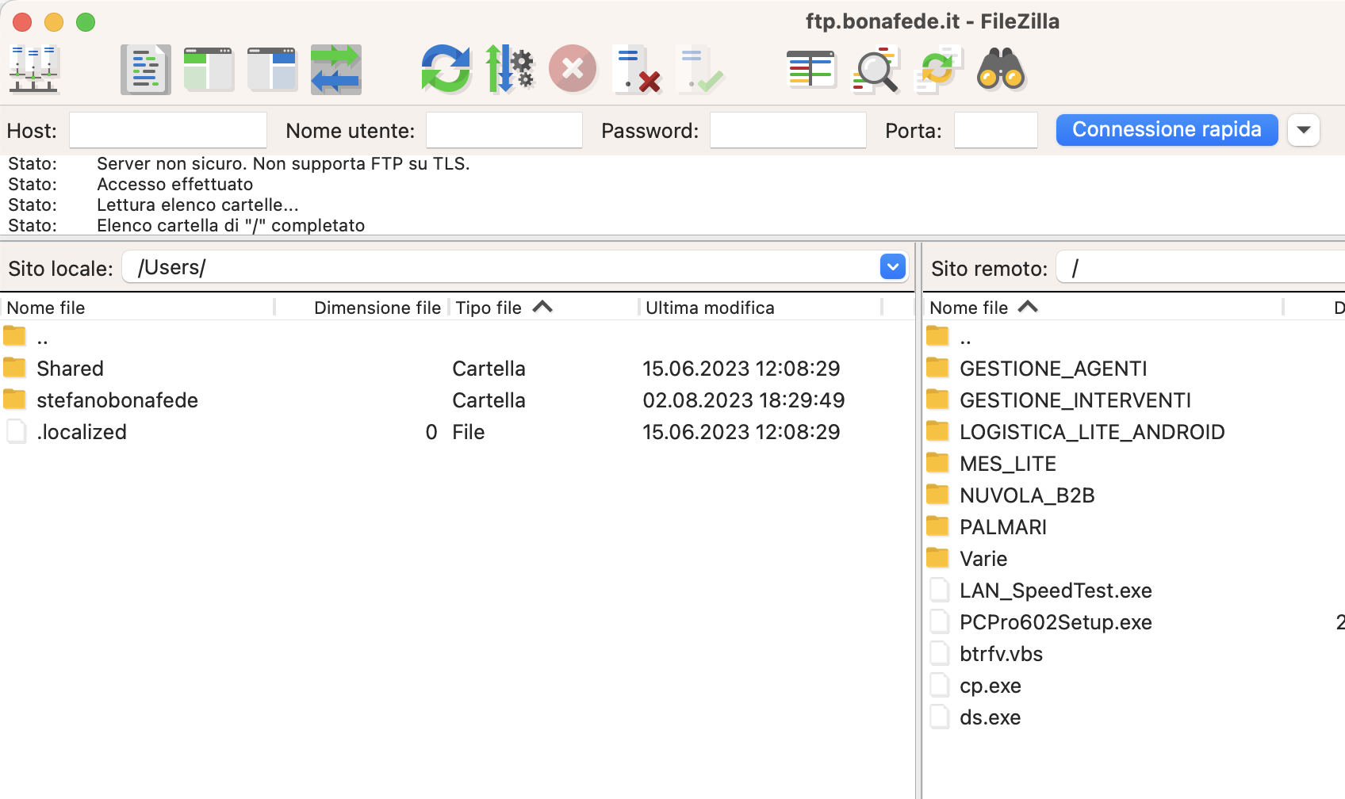The height and width of the screenshot is (799, 1345).
Task: Select the Varie remote folder
Action: point(1134,559)
